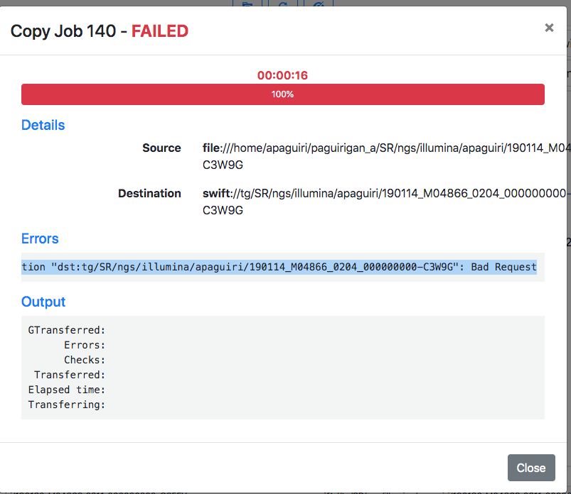Click the Transferred: output line
571x494 pixels.
[70, 375]
